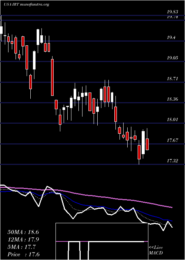Click the 12MA : 17.9 value
Screen dimensions: 185x260
coord(23,240)
